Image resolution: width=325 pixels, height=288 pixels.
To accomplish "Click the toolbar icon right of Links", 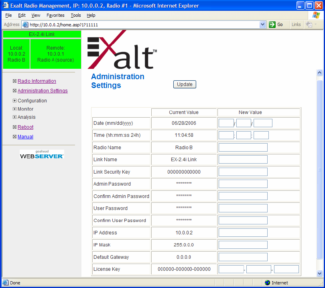I will tap(309, 24).
